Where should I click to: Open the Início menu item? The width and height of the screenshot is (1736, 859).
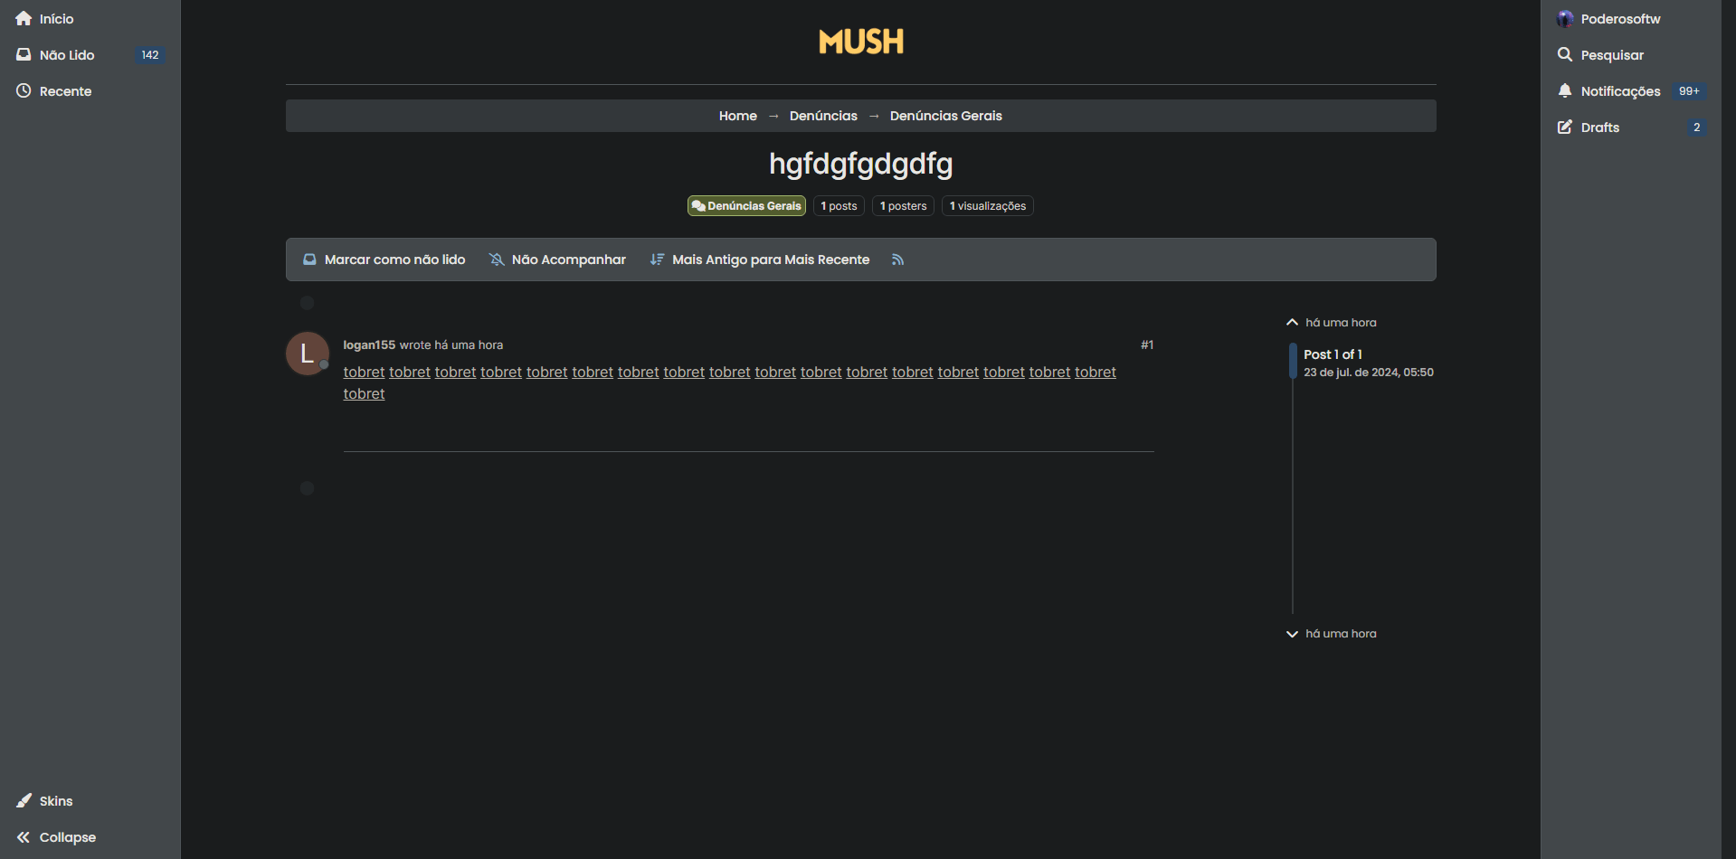[x=56, y=19]
